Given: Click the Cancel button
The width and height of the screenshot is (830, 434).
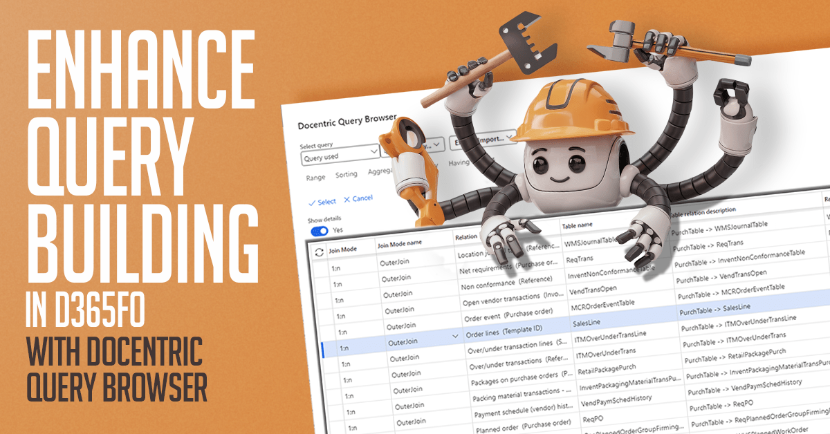Looking at the screenshot, I should (x=358, y=198).
